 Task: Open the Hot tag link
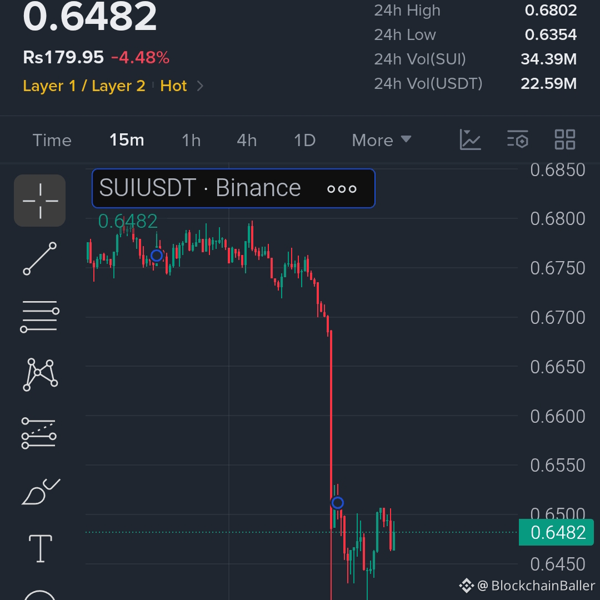click(173, 86)
